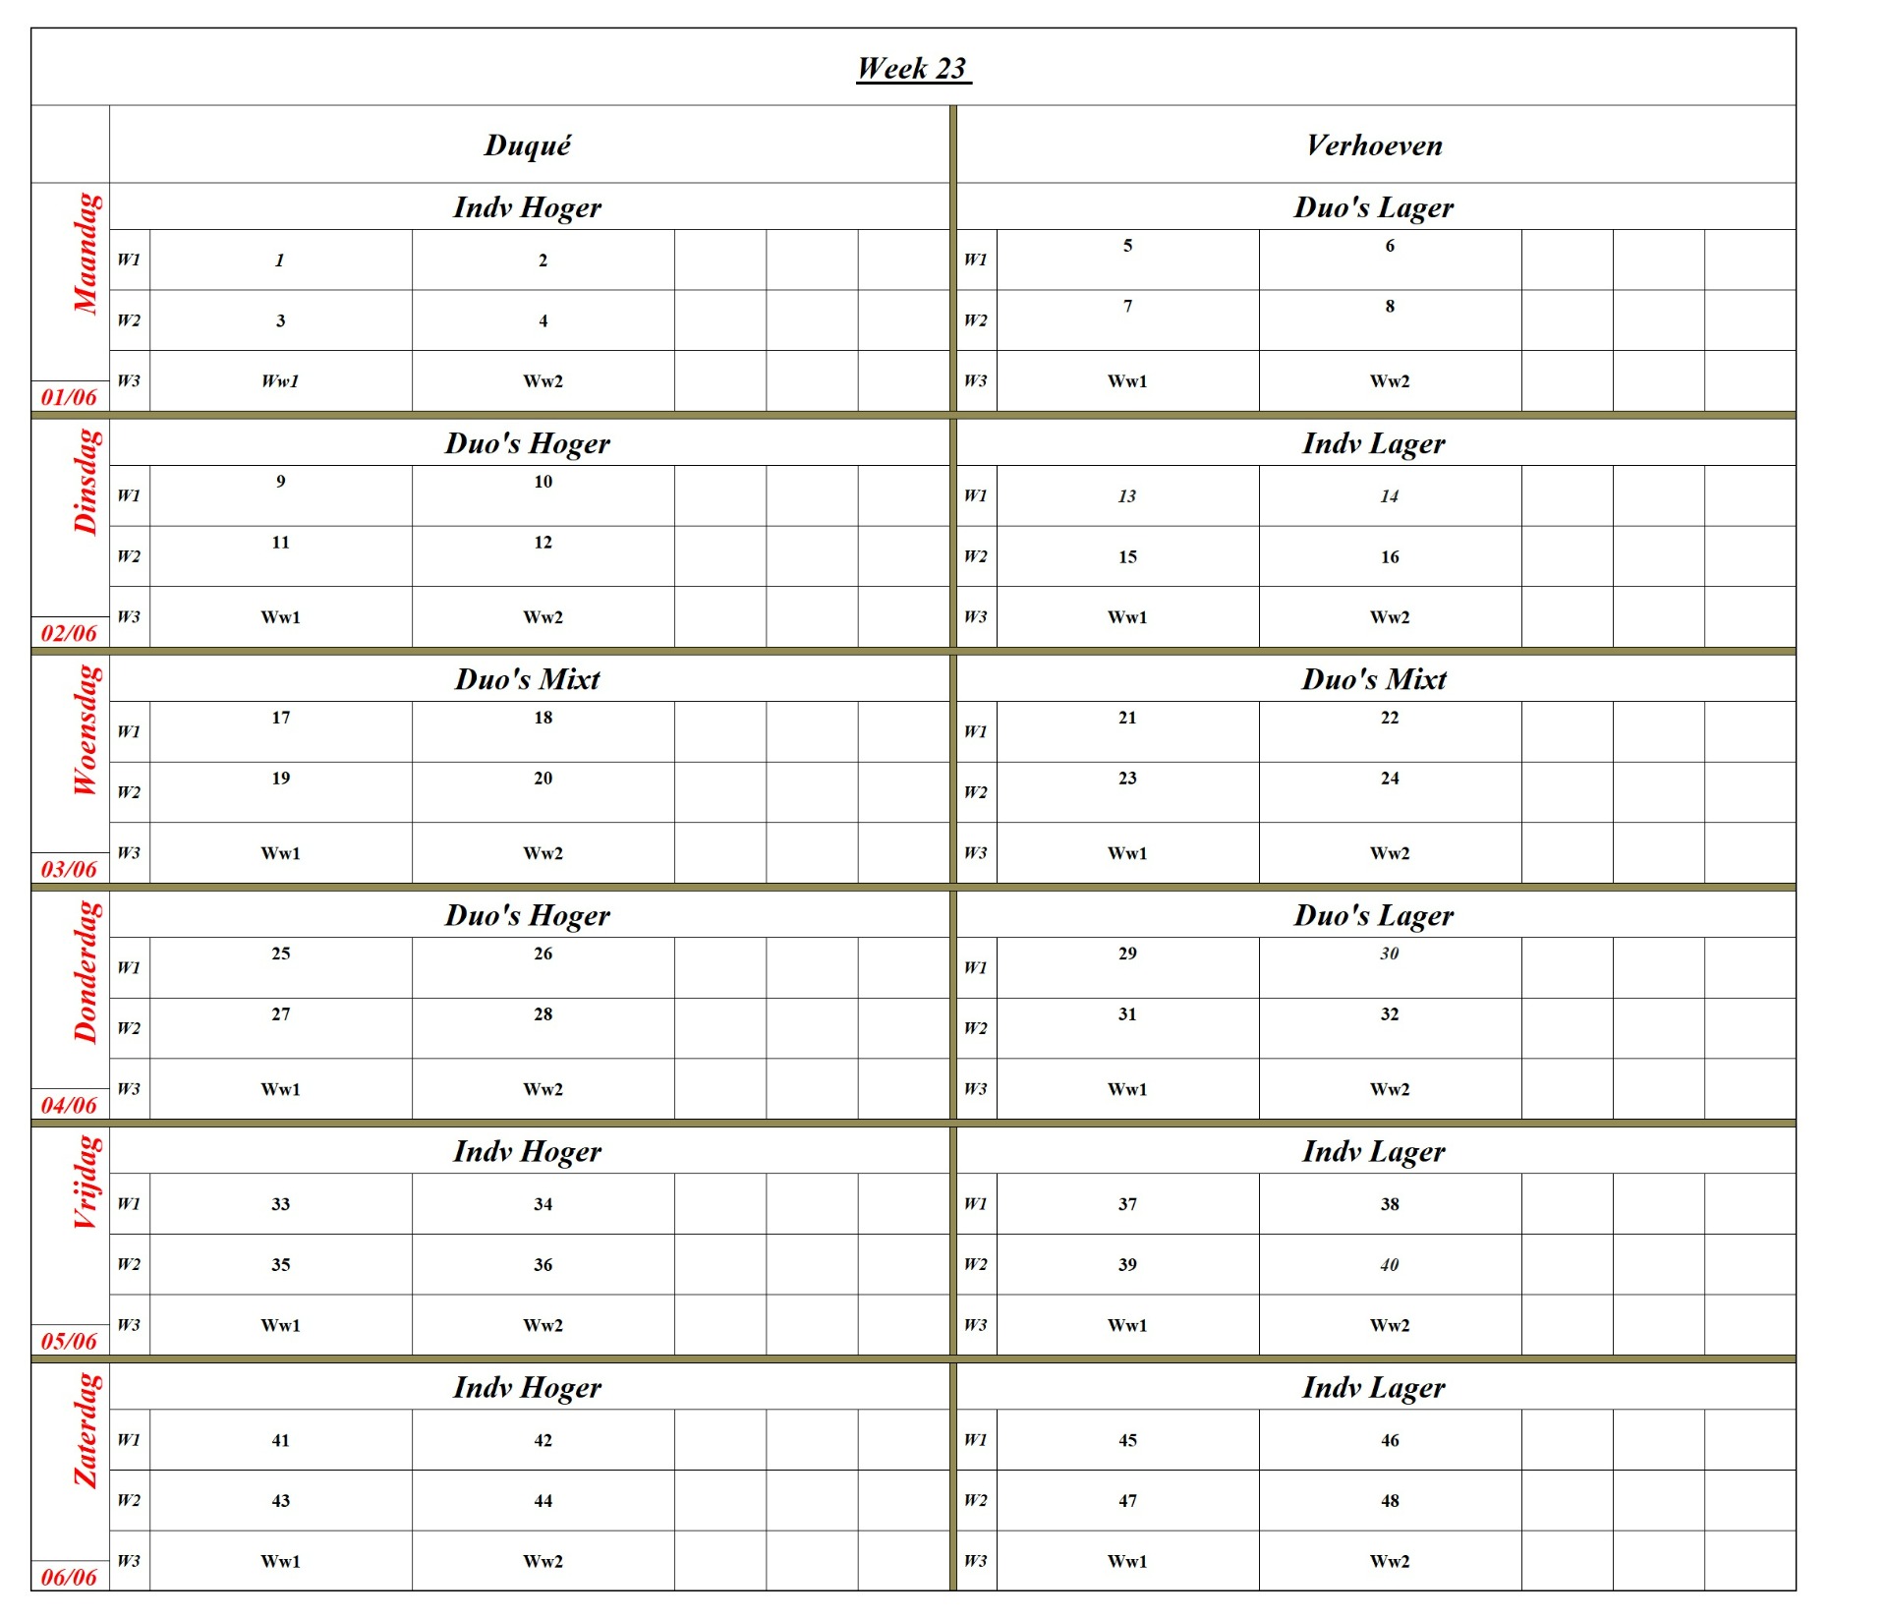Click the Donderdag day label
Image resolution: width=1887 pixels, height=1618 pixels.
click(x=86, y=971)
